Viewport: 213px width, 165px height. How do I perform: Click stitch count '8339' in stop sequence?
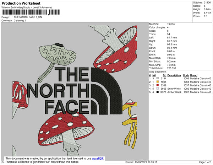click(163, 85)
